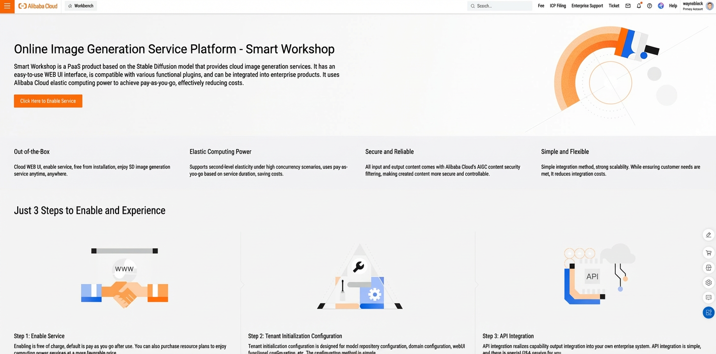Click the circular location-pin icon in header

tap(650, 6)
